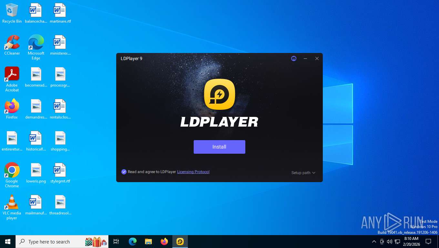Minimize the LDPlayer 9 installer window

305,58
